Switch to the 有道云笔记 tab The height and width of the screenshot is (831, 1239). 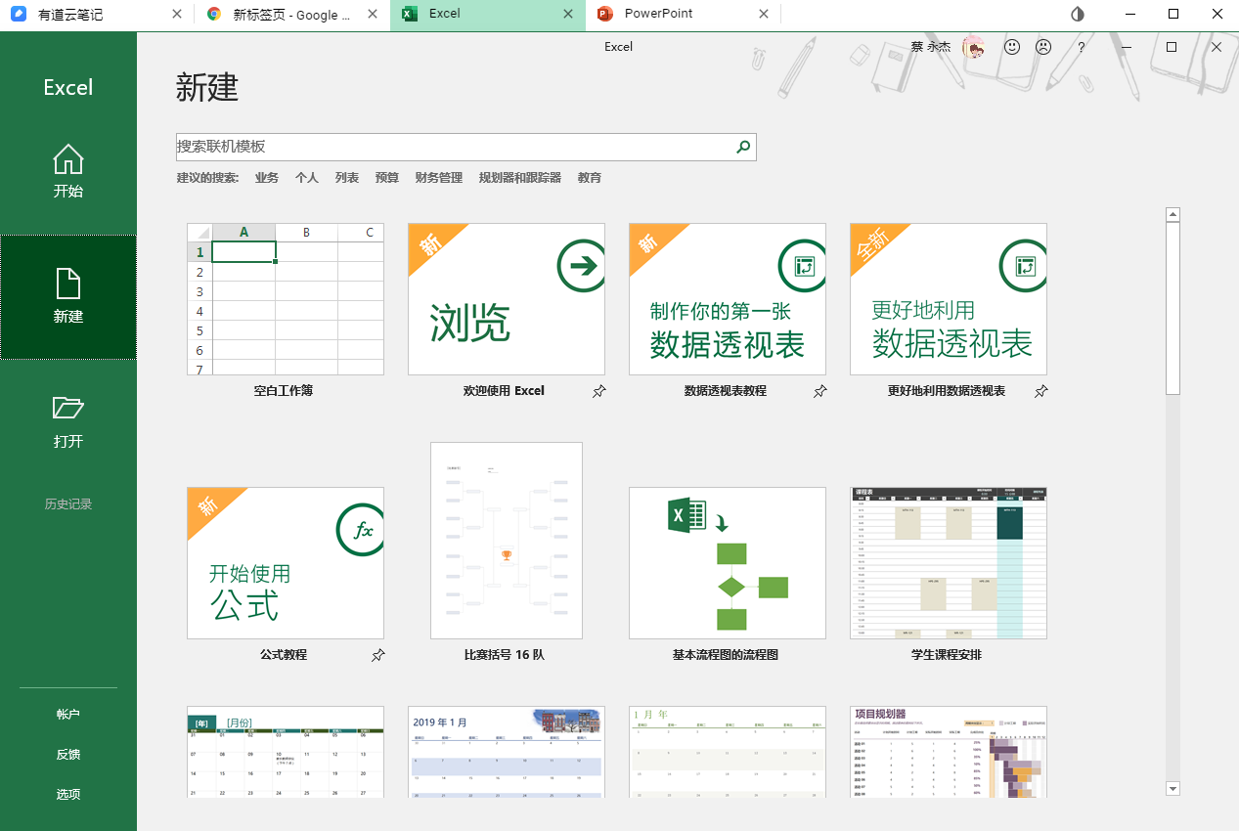coord(97,15)
